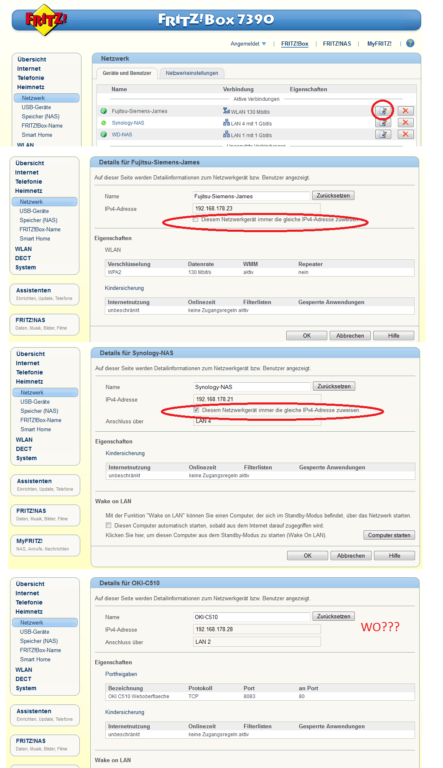Open FRITZ!Box link in top navigation
Viewport: 443px width, 768px height.
pos(295,44)
